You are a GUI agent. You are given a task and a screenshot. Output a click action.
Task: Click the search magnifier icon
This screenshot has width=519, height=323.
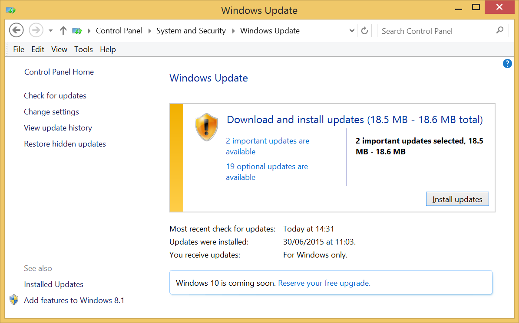(500, 30)
